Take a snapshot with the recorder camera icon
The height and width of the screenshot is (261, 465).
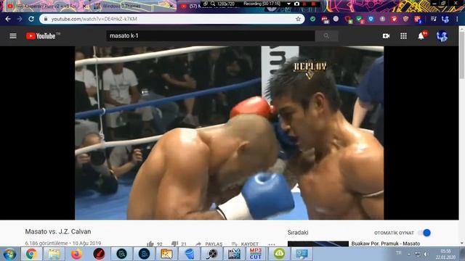[x=296, y=4]
